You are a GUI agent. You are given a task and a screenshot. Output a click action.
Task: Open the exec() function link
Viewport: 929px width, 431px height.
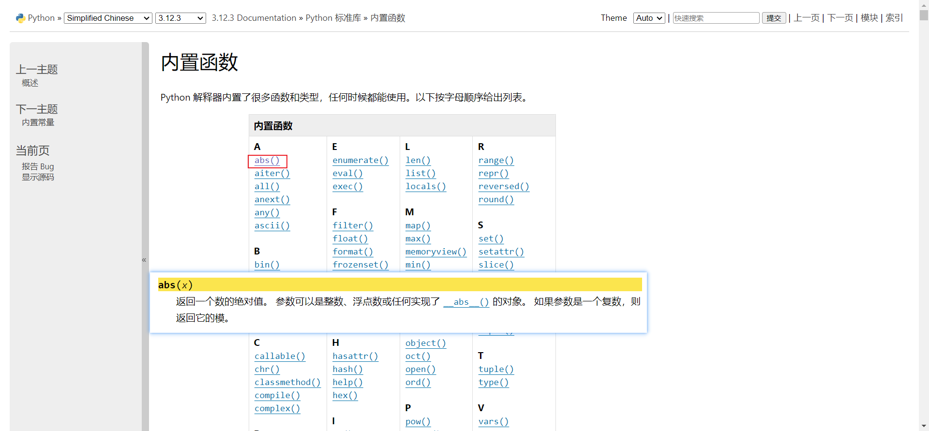(x=347, y=187)
